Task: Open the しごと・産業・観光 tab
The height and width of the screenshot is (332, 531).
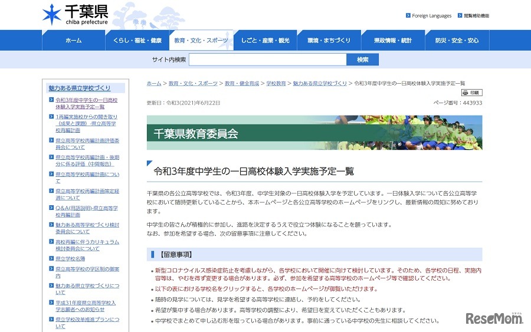Action: (x=265, y=40)
